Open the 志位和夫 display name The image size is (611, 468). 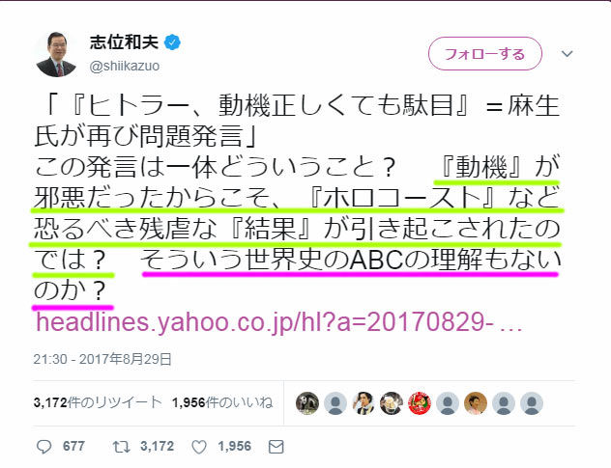125,42
